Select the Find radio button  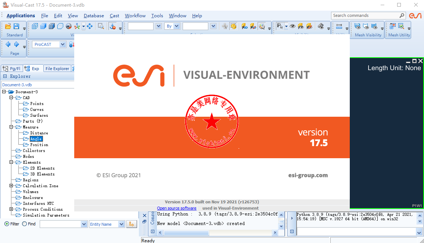(24, 224)
